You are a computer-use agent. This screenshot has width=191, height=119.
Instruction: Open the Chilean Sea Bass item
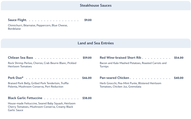click(20, 58)
